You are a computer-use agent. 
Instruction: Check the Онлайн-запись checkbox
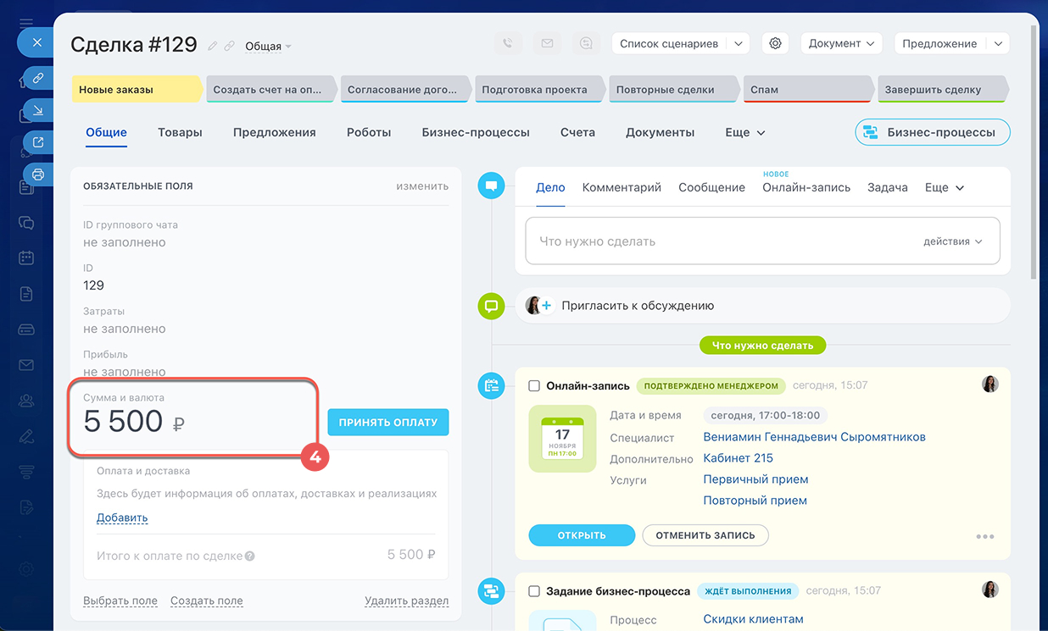534,386
